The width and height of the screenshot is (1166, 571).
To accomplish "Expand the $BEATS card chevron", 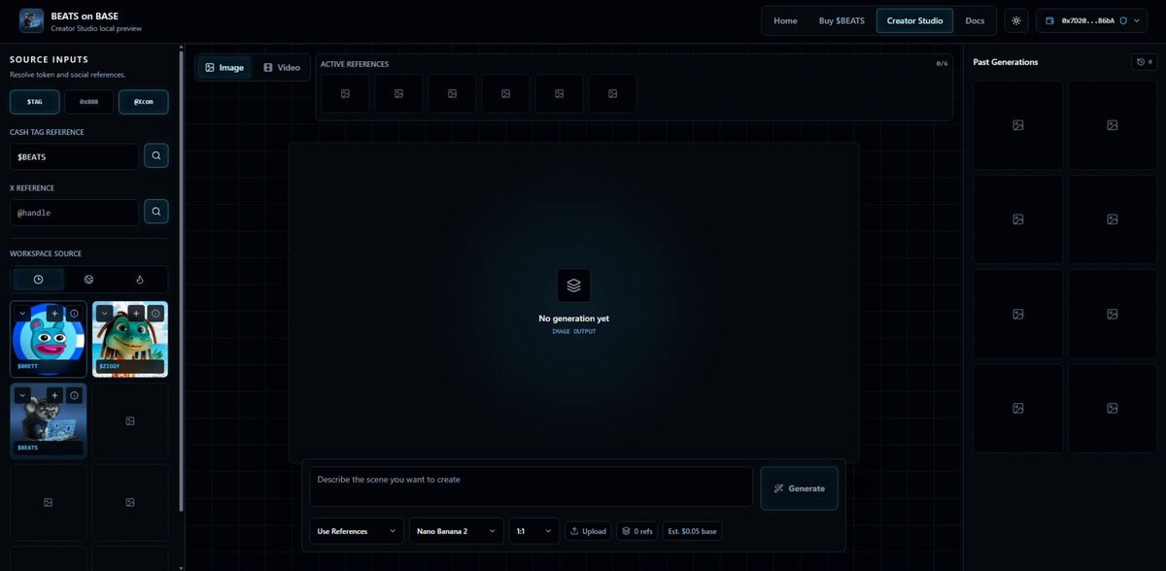I will click(x=21, y=395).
